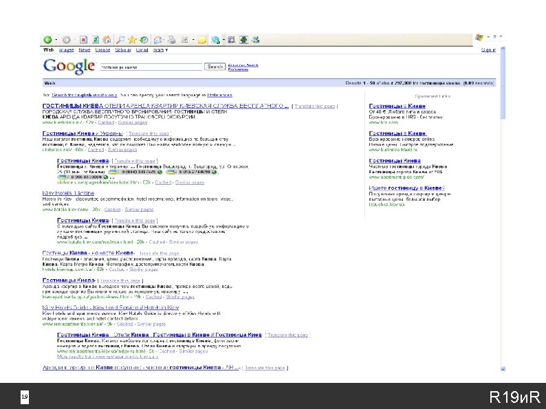Click the vertical scrollbar thumb

(503, 86)
